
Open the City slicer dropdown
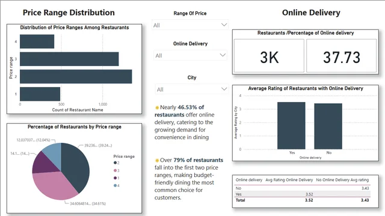click(191, 89)
